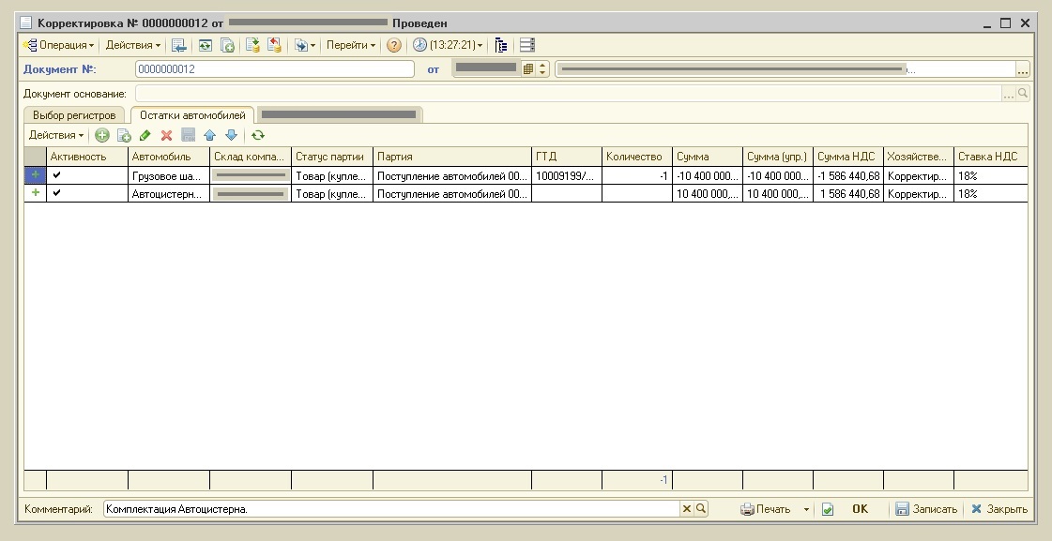1052x541 pixels.
Task: Click the Сумма НДС column header
Action: [848, 157]
